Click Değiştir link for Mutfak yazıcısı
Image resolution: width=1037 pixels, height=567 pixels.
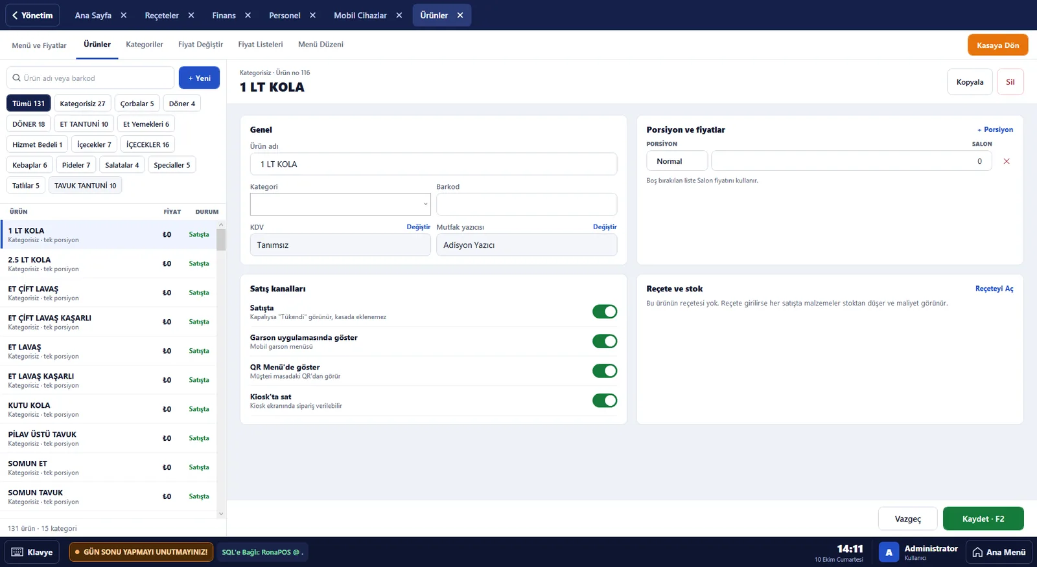tap(605, 227)
